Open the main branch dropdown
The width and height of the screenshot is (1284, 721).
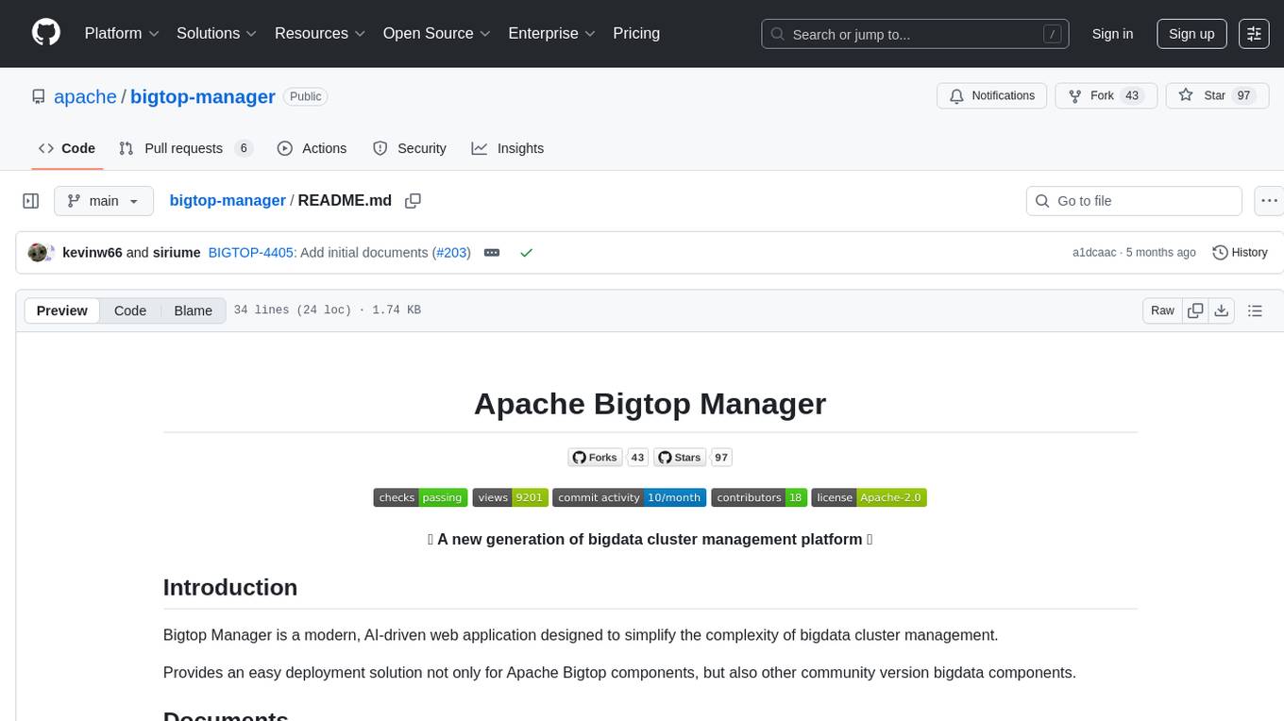click(103, 201)
